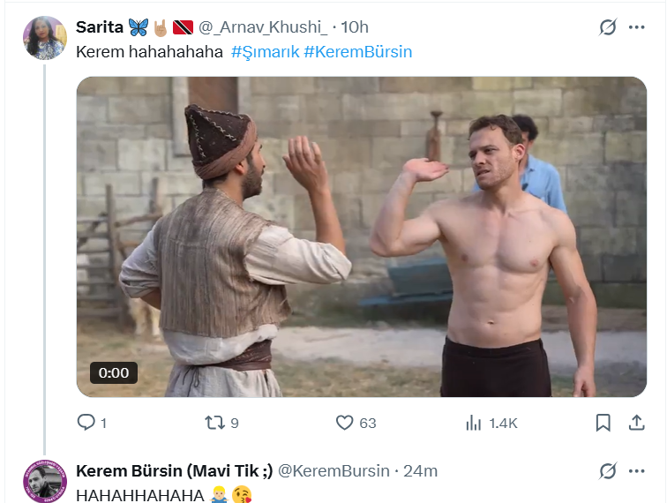Click the #Şımarık hashtag
667x503 pixels.
click(x=265, y=52)
